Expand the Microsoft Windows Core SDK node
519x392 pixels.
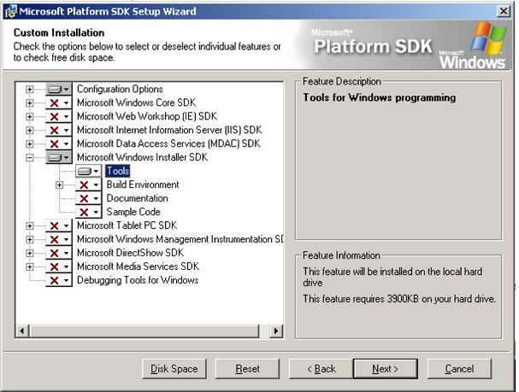click(x=29, y=102)
